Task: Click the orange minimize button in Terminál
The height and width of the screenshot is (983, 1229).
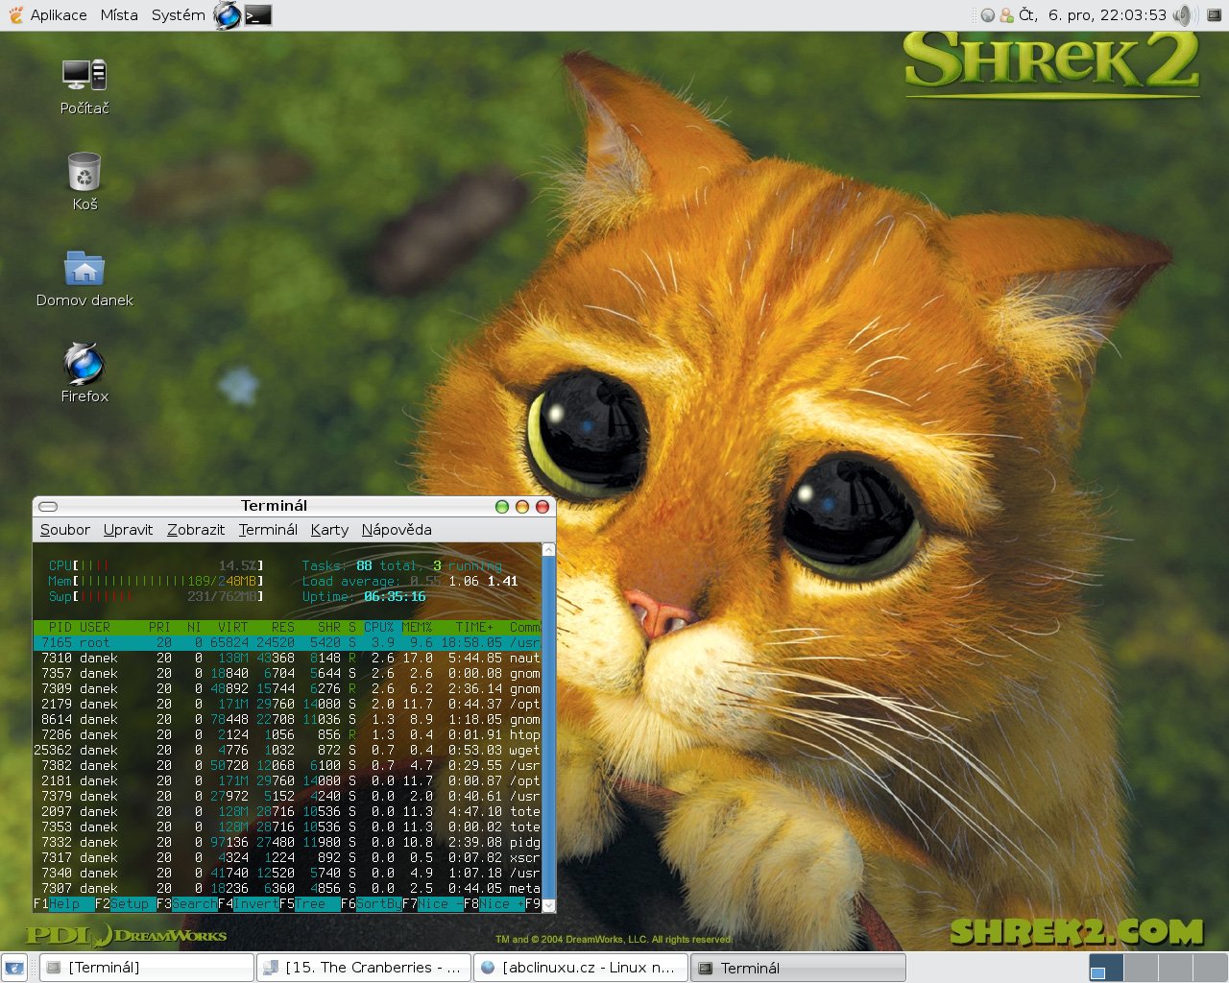Action: 522,506
